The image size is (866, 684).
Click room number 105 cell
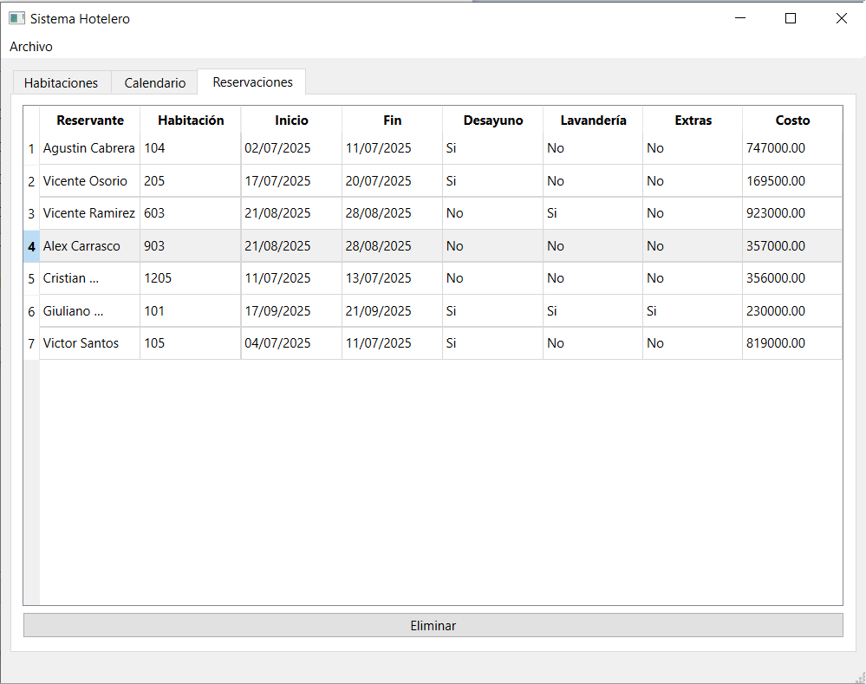point(191,343)
